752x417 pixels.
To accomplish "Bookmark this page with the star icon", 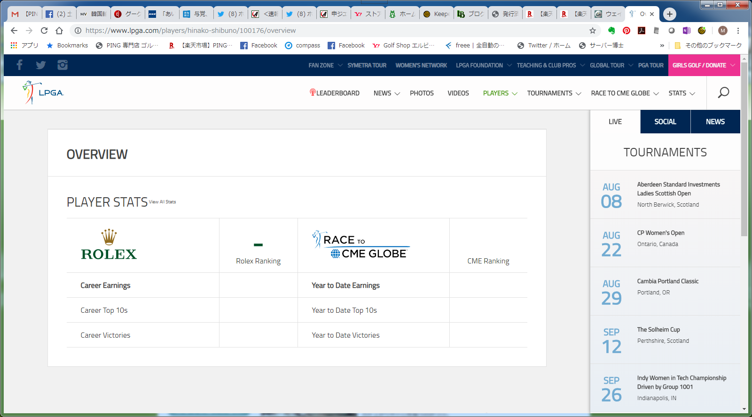I will [x=593, y=31].
